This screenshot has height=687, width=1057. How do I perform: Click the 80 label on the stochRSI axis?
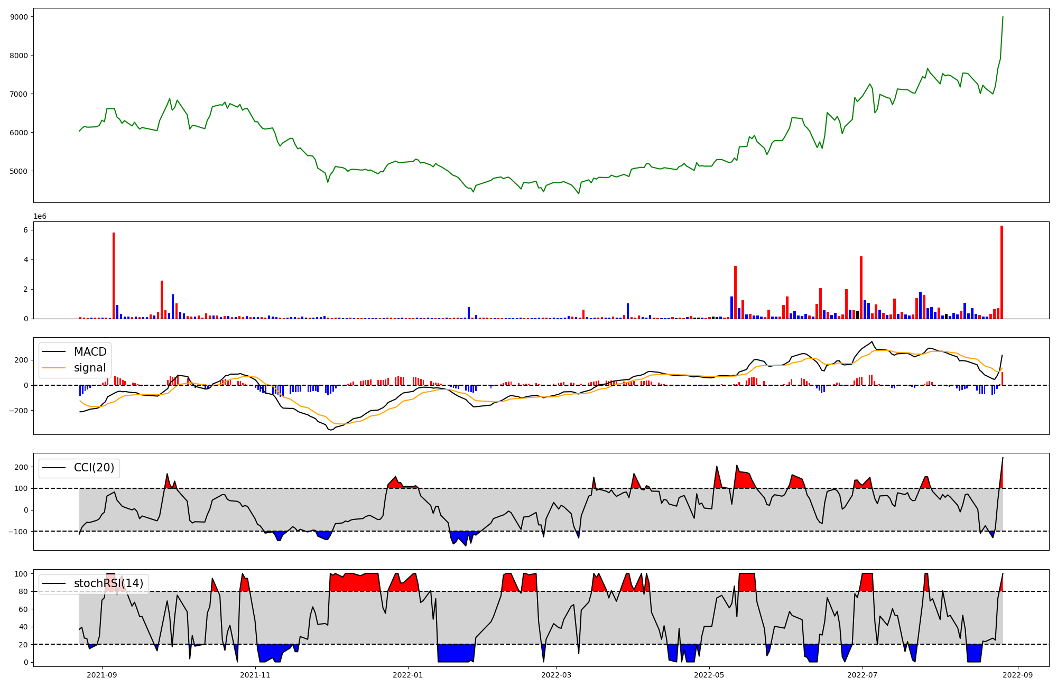click(x=23, y=591)
